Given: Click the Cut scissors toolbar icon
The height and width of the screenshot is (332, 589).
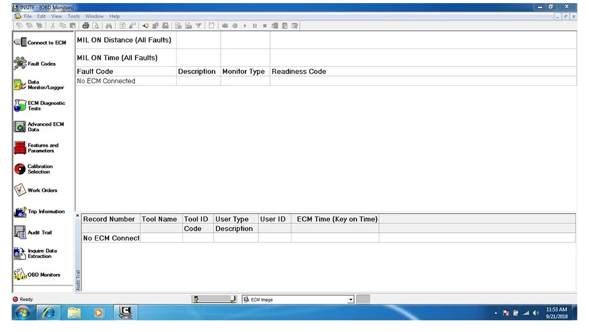Looking at the screenshot, I should 53,26.
